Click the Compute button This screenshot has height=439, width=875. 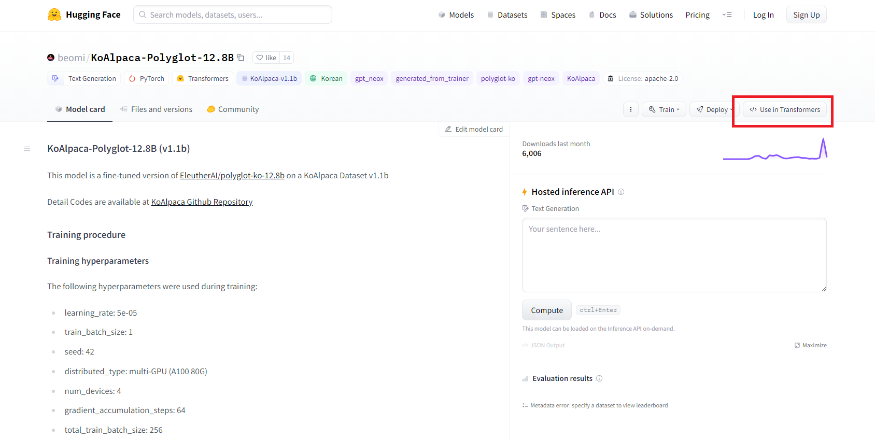pyautogui.click(x=547, y=310)
